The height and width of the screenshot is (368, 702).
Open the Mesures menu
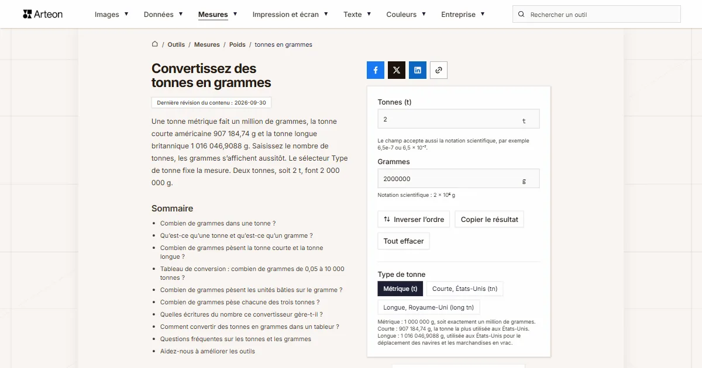click(x=218, y=14)
